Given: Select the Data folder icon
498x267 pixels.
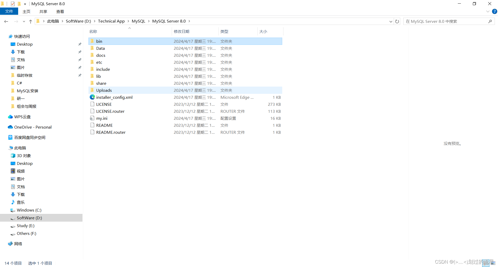Looking at the screenshot, I should [x=92, y=48].
